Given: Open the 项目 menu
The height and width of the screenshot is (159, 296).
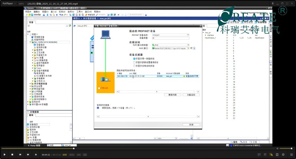Looking at the screenshot, I should pos(28,12).
